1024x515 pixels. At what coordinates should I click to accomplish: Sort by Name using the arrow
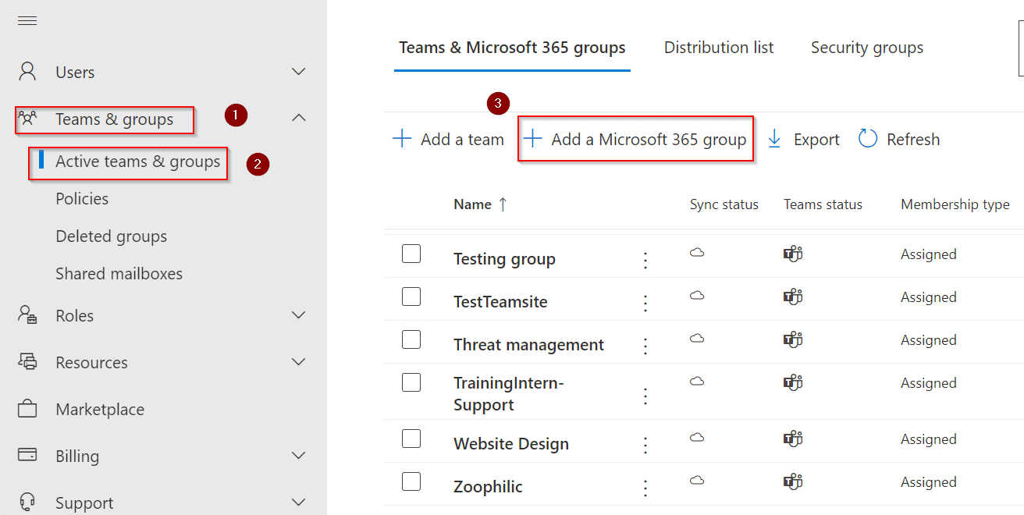(x=501, y=204)
